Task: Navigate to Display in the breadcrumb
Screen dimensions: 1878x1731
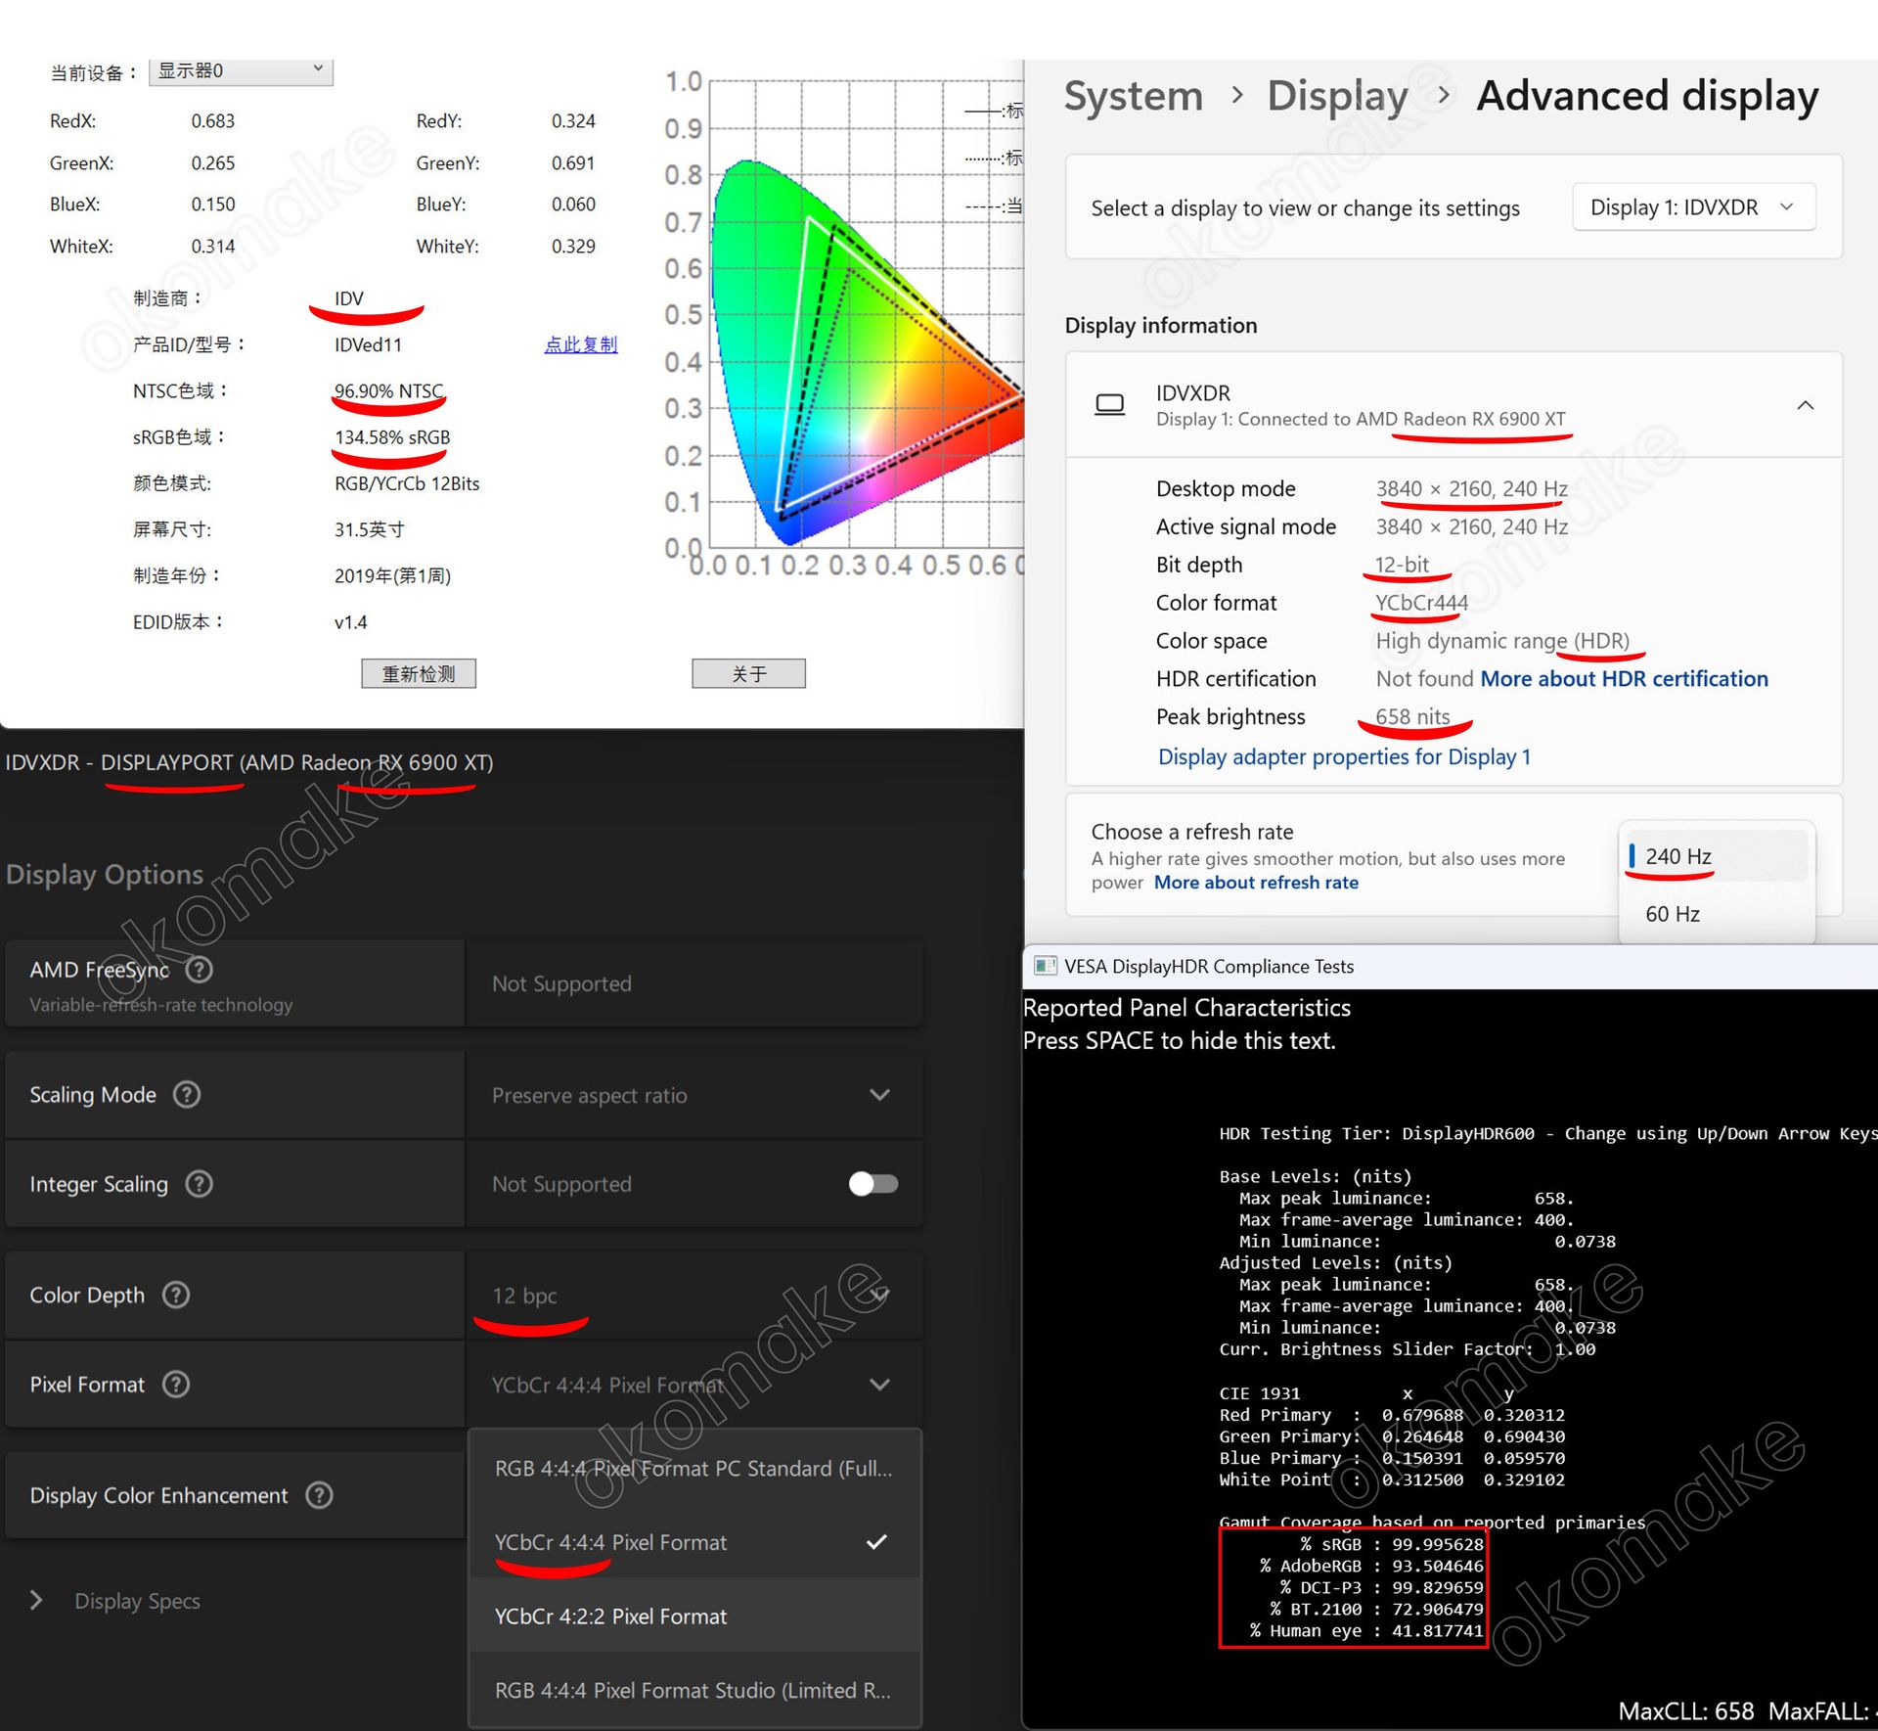Action: (1337, 96)
